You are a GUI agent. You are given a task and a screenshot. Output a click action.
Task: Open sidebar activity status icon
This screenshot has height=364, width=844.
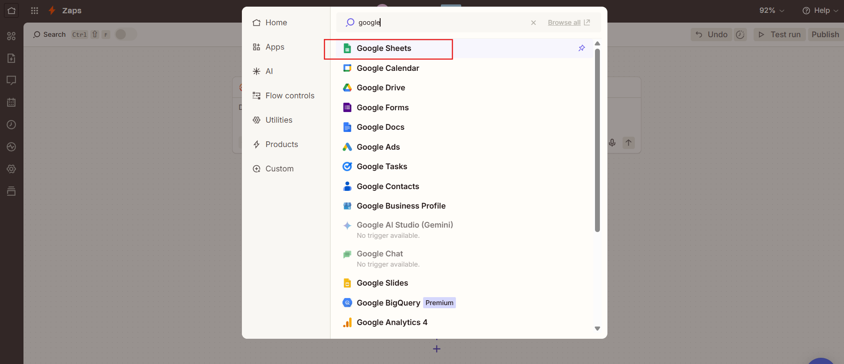(x=12, y=147)
